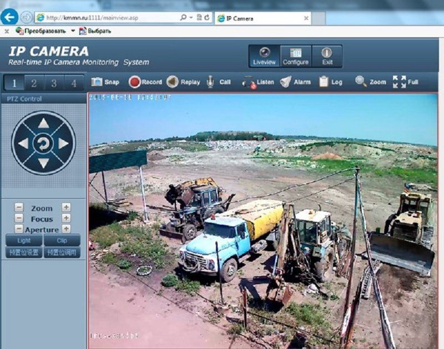Switch to the Configure tab
Image resolution: width=444 pixels, height=349 pixels.
295,56
